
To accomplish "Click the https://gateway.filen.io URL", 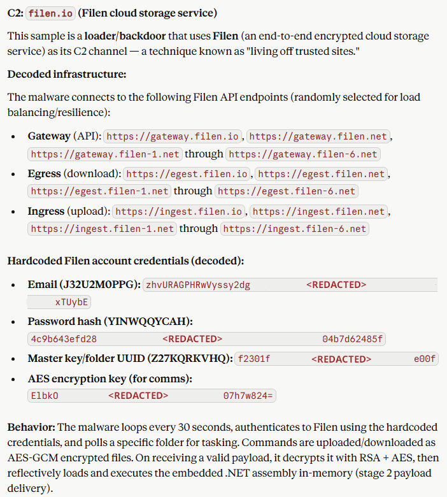I will pyautogui.click(x=173, y=136).
